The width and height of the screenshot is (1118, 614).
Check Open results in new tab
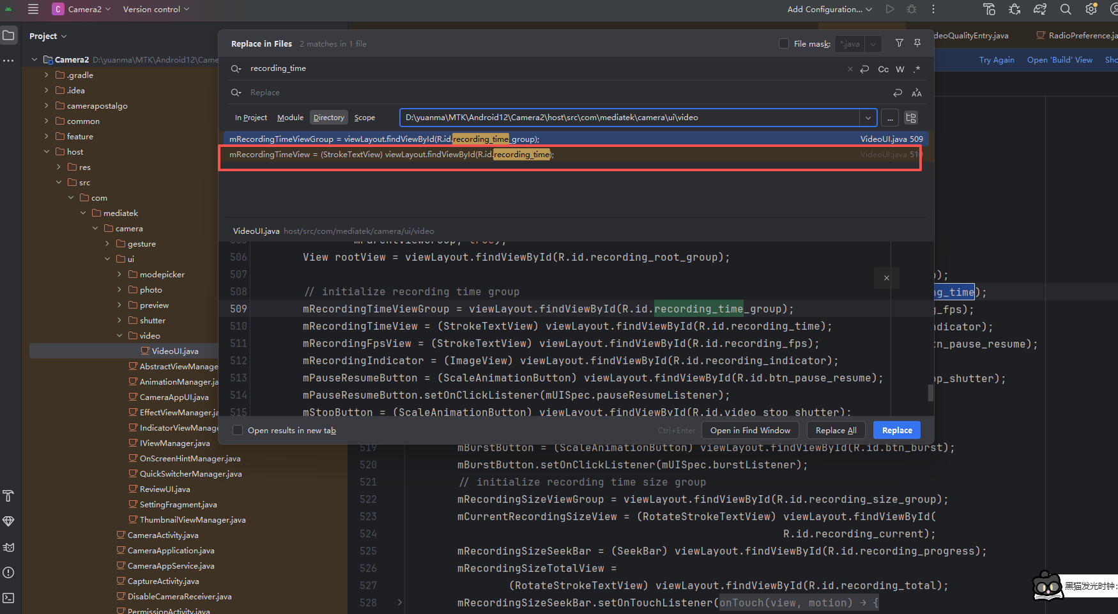(238, 430)
